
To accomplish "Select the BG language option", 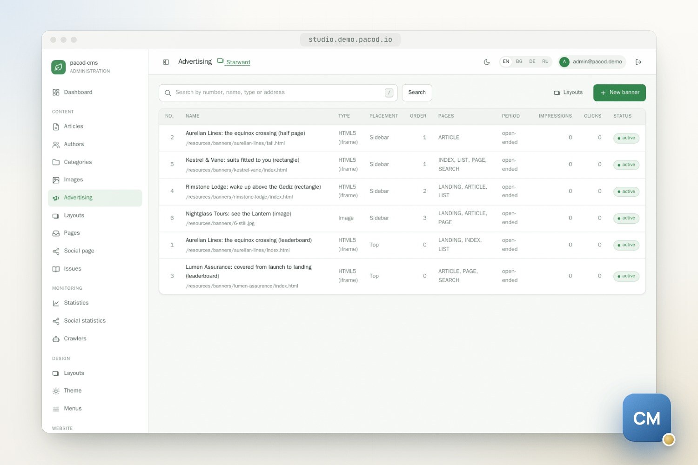I will [x=519, y=61].
